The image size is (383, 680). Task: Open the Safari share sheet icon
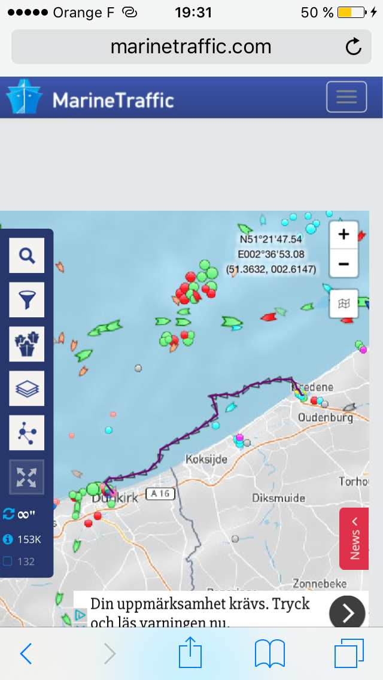coord(190,654)
